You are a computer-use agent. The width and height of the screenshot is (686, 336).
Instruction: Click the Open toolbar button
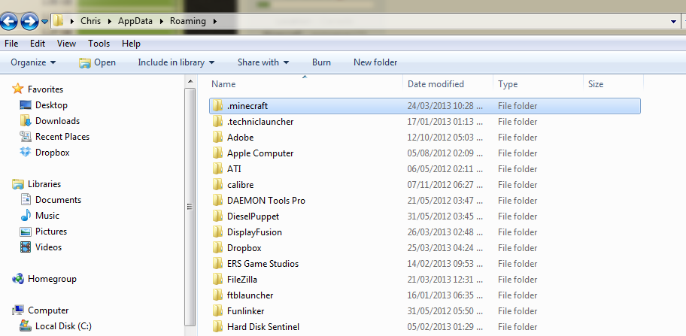point(97,62)
